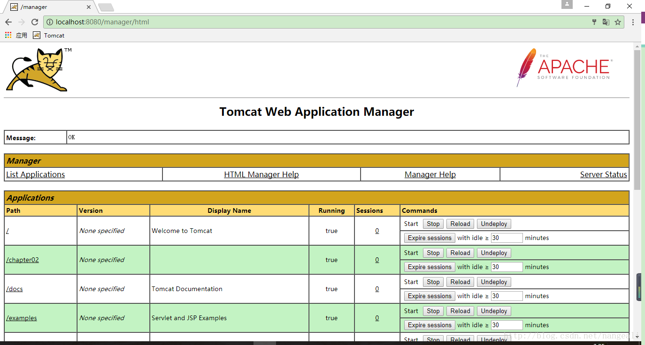
Task: Expire sessions for the root application
Action: [x=430, y=238]
